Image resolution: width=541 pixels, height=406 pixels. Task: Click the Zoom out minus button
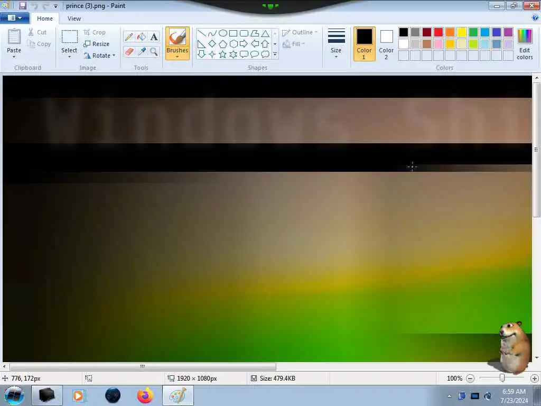(470, 379)
